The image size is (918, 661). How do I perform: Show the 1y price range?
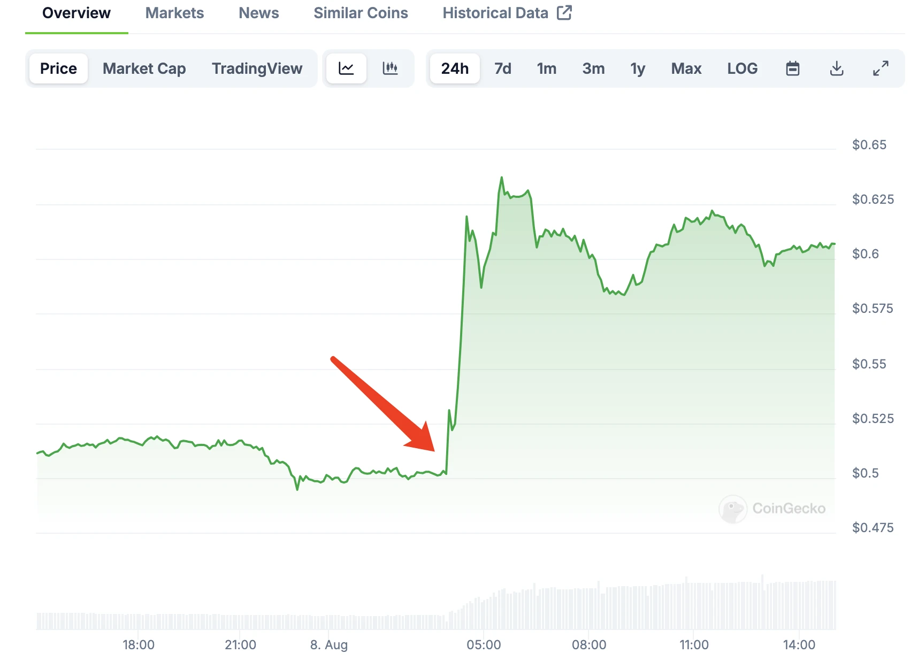point(638,68)
